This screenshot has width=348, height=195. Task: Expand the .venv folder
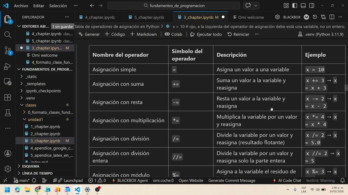tap(45, 98)
